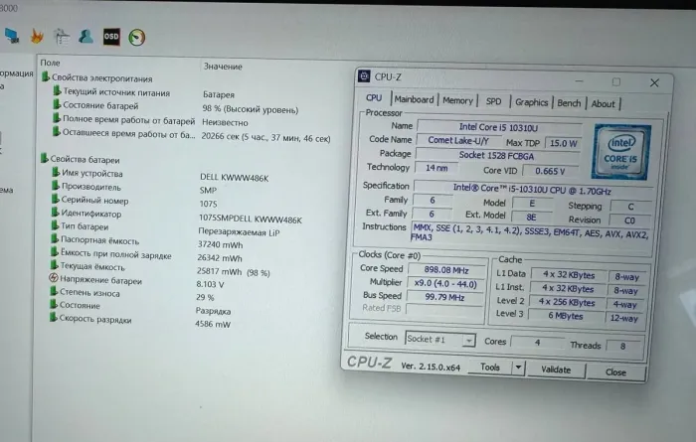Screen dimensions: 696x442
Task: Click battery icon beside Свойства электропитания
Action: pyautogui.click(x=46, y=77)
